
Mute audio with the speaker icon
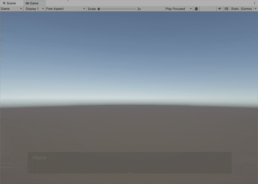point(220,9)
